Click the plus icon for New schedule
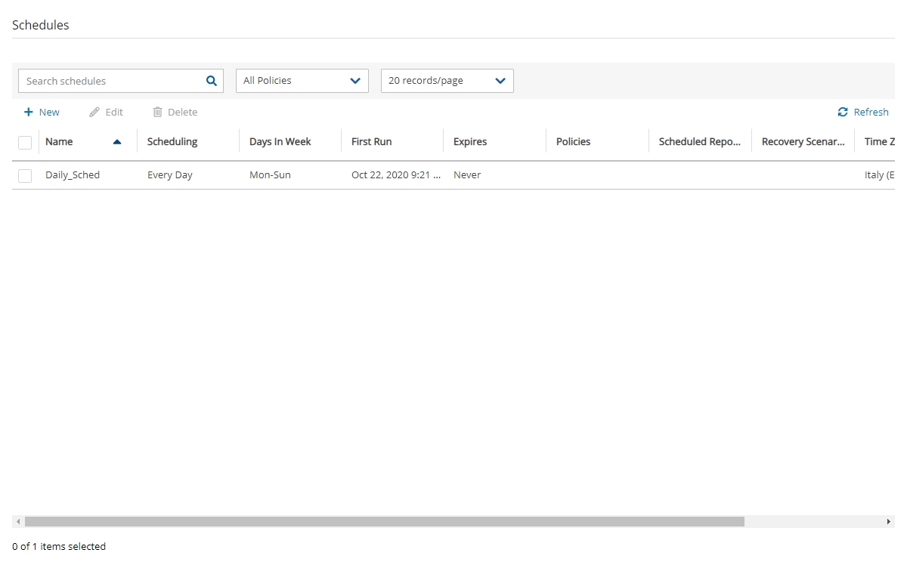This screenshot has height=565, width=907. click(x=29, y=112)
